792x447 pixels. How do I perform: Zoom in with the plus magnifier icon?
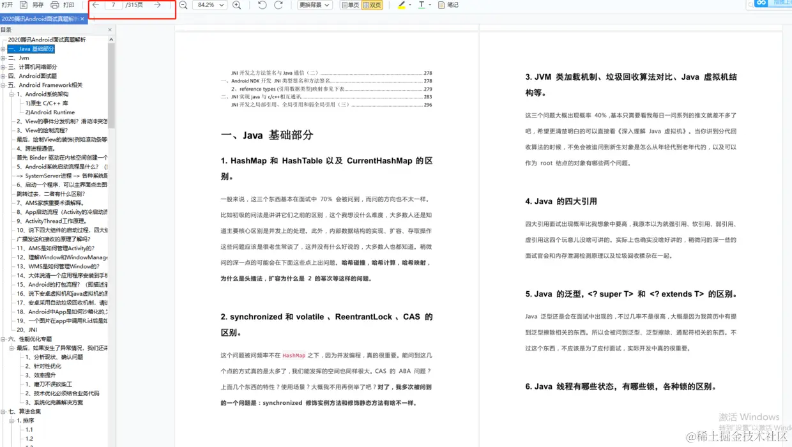click(236, 5)
